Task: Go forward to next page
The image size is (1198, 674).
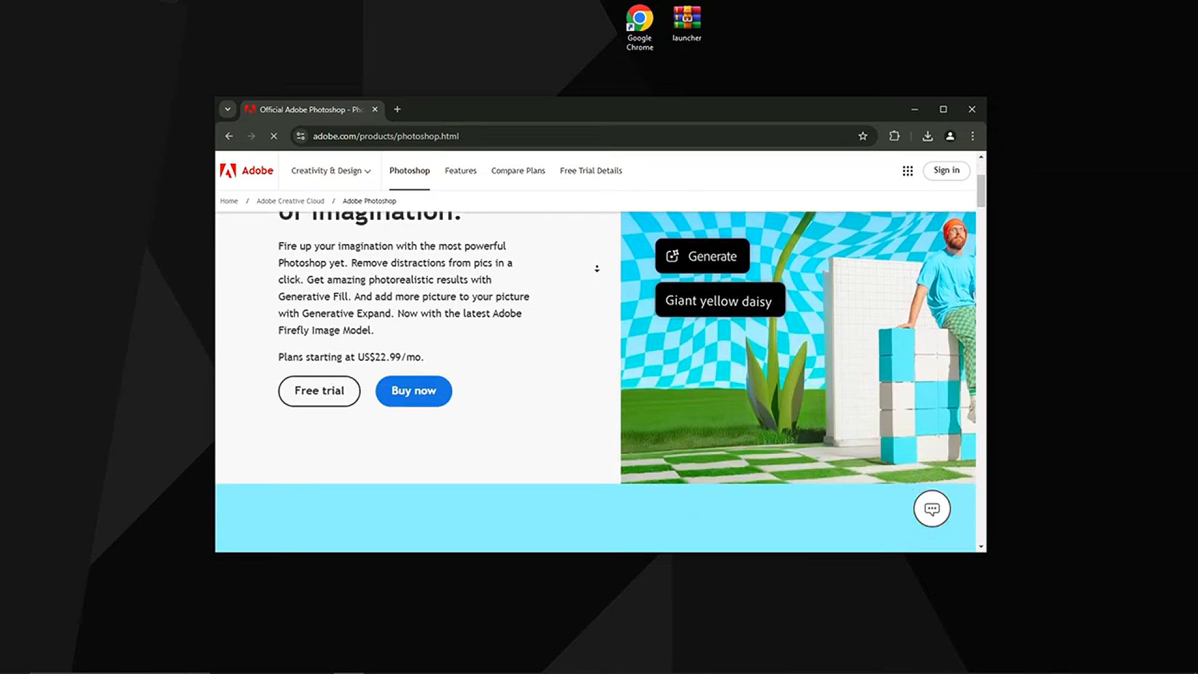Action: [x=251, y=136]
